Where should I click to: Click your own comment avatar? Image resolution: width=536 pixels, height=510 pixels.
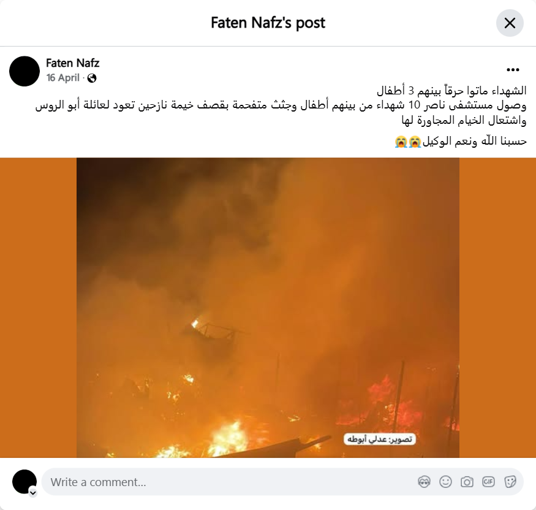(x=25, y=482)
